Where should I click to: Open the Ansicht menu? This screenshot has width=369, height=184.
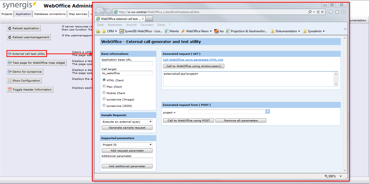point(131,25)
